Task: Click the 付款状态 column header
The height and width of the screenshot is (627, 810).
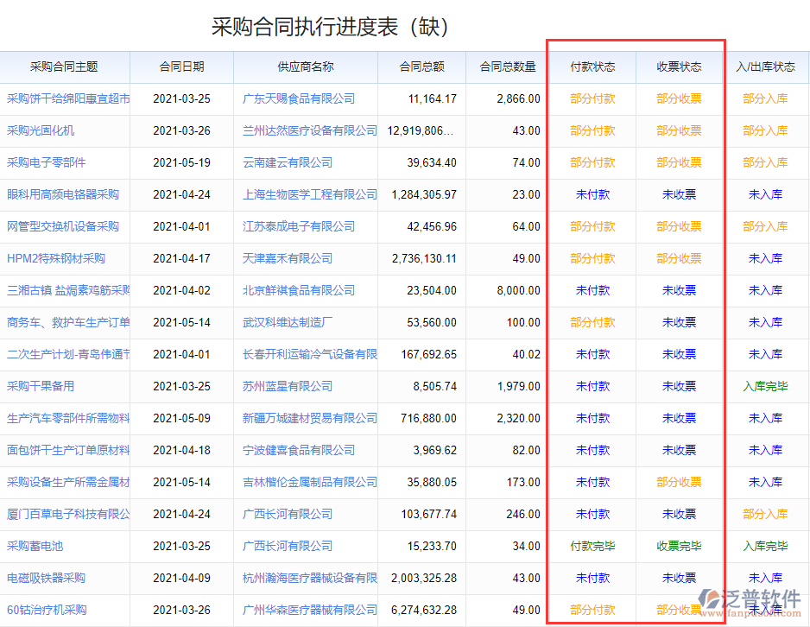Action: coord(592,67)
